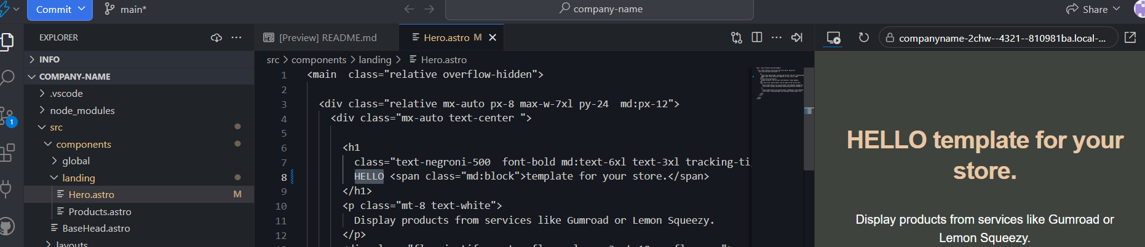Toggle the side panel collapse arrow icon
The image size is (1145, 247).
coord(797,37)
